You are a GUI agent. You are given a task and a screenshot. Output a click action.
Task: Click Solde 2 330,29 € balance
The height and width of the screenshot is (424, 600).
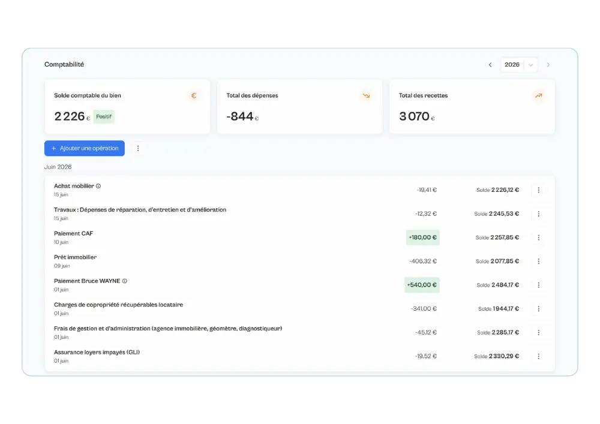point(497,356)
